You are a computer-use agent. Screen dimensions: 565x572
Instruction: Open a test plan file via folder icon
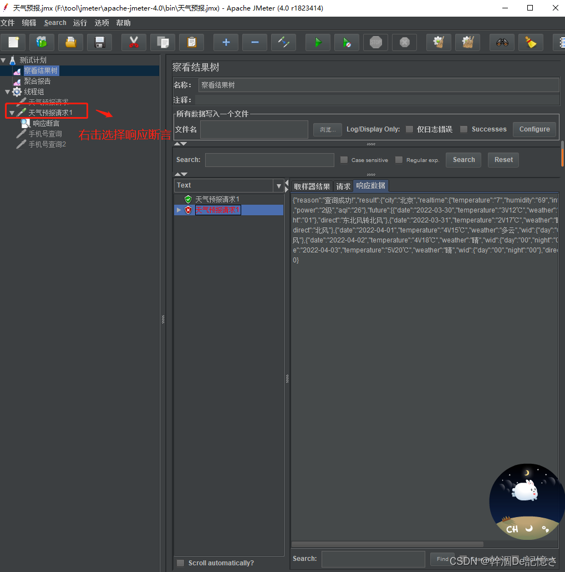click(x=71, y=42)
